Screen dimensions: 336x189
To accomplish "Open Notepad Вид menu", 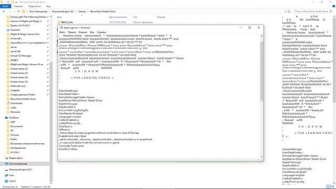I will click(92, 32).
